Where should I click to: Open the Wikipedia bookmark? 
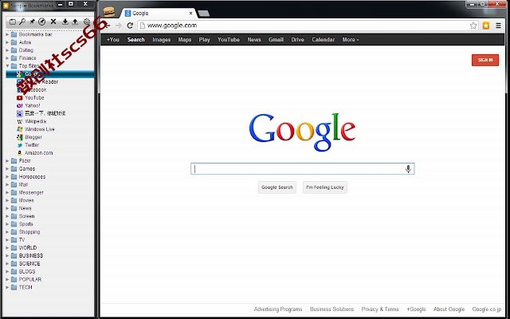point(31,121)
